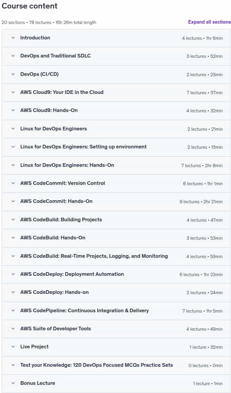Expand AWS Cloud9: Your IDE in the Cloud
Image resolution: width=231 pixels, height=393 pixels.
coord(13,92)
